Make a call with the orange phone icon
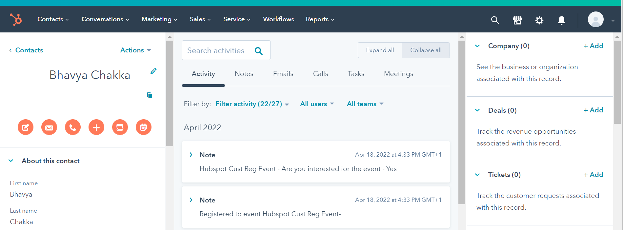Screen dimensions: 623x230 tap(73, 127)
